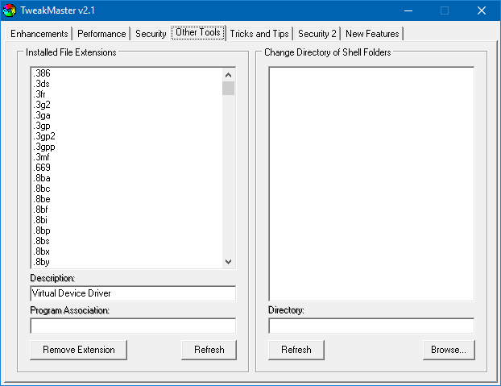Viewport: 501px width, 386px height.
Task: Select the Security tab
Action: (151, 34)
